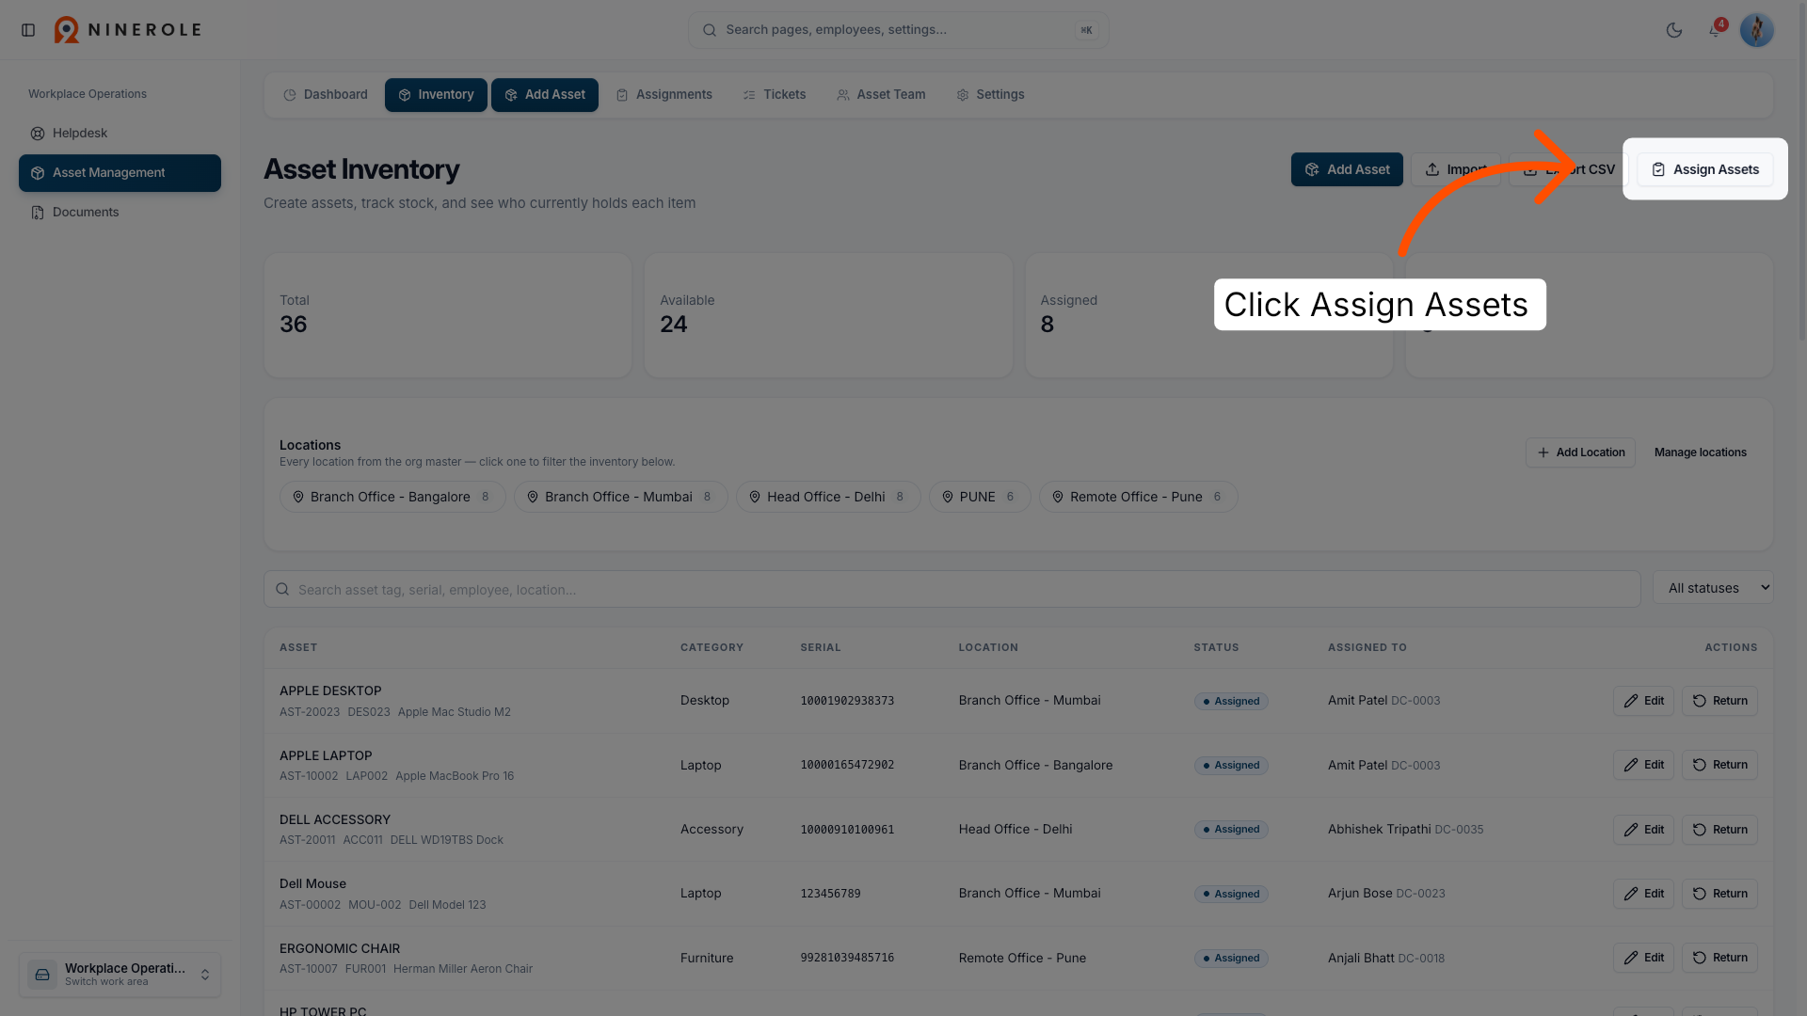
Task: Open the All statuses dropdown
Action: click(1713, 588)
